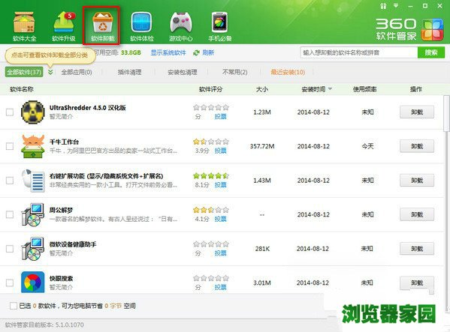Image resolution: width=450 pixels, height=332 pixels.
Task: Open the title bar skin/menu icon
Action: click(383, 6)
